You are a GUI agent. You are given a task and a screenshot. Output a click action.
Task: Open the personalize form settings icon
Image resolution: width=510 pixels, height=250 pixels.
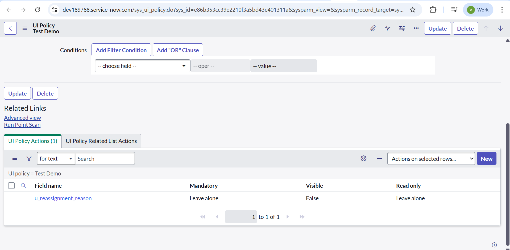coord(402,28)
